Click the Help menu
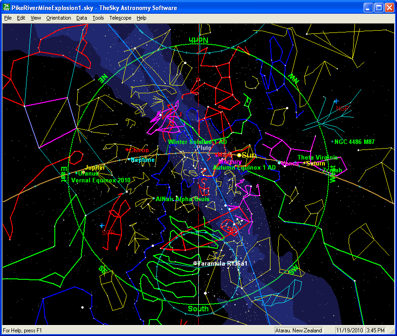Image resolution: width=397 pixels, height=336 pixels. click(x=142, y=18)
